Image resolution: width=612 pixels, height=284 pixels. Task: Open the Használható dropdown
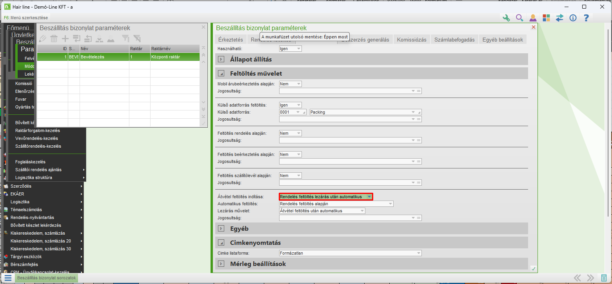(299, 49)
